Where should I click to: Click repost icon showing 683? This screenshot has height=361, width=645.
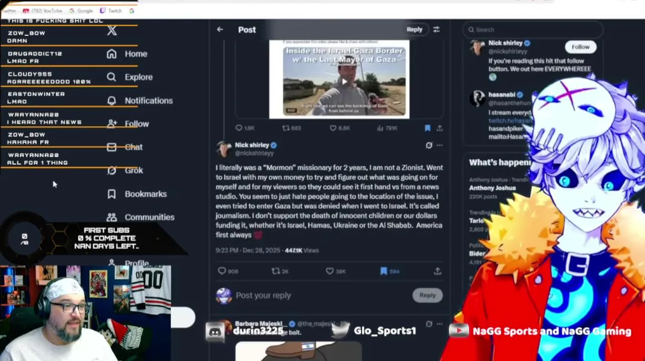click(x=291, y=128)
